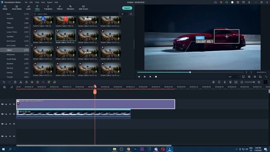This screenshot has height=152, width=270.
Task: Zoom in the timeline with plus icon
Action: [259, 82]
